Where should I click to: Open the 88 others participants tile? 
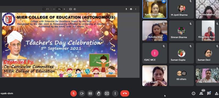point(181,76)
